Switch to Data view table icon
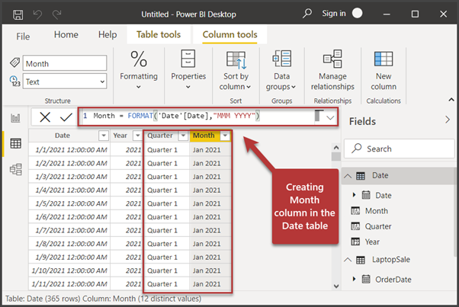 pyautogui.click(x=15, y=143)
